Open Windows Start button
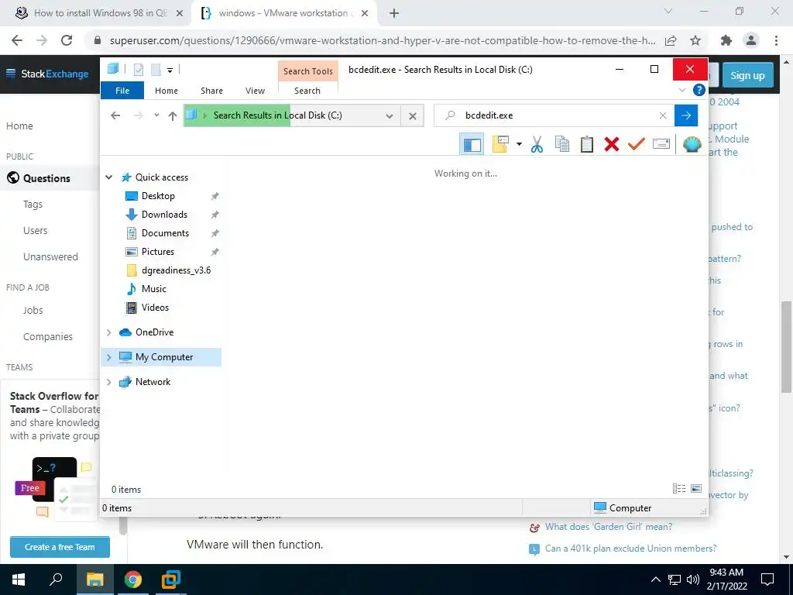Screen dimensions: 793x595 pyautogui.click(x=19, y=580)
